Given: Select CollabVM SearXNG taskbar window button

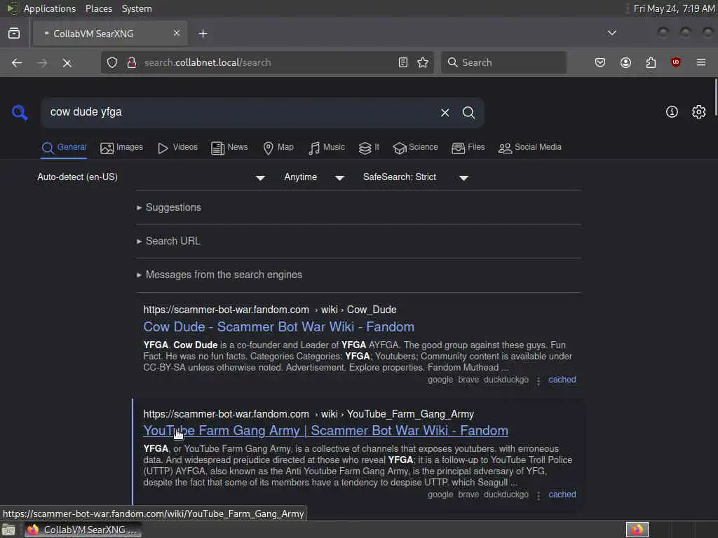Looking at the screenshot, I should [83, 530].
